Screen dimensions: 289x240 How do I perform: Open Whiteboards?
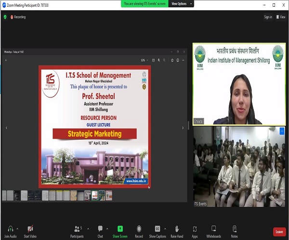pyautogui.click(x=213, y=231)
